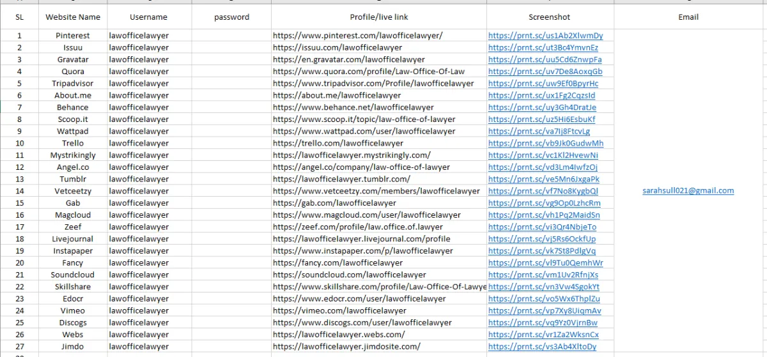
Task: Open the prnt.sc screenshot link in the Webs row
Action: pos(543,335)
